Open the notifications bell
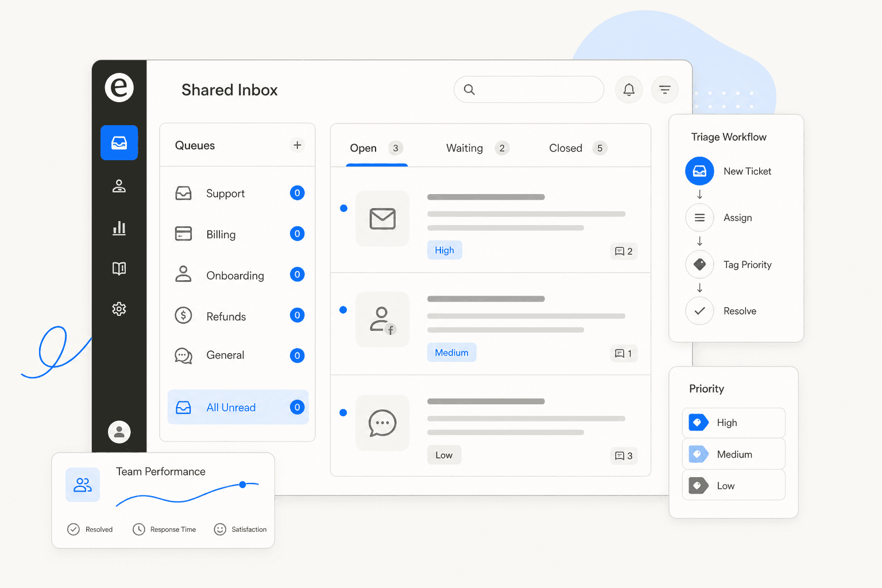This screenshot has height=588, width=882. point(629,90)
